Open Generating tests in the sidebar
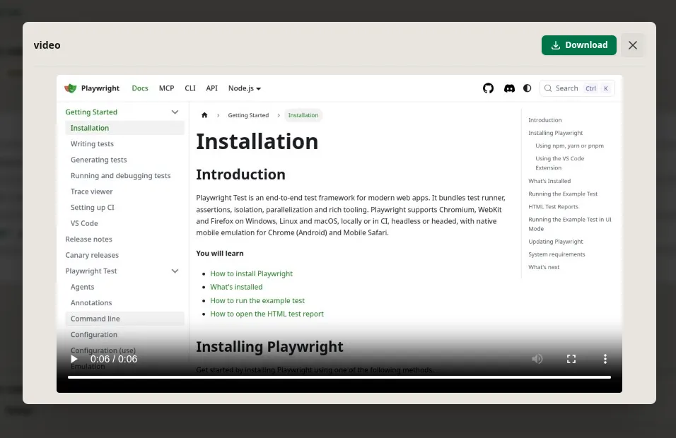The height and width of the screenshot is (438, 676). click(x=99, y=160)
